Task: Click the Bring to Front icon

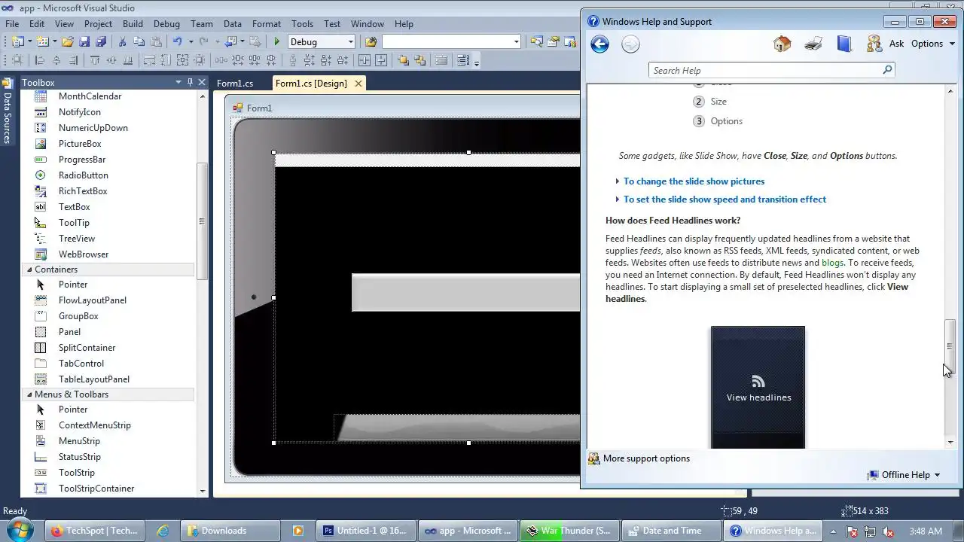Action: pos(404,60)
